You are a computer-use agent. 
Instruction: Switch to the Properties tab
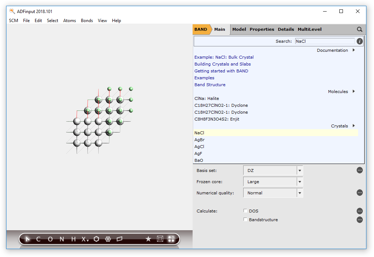click(262, 29)
